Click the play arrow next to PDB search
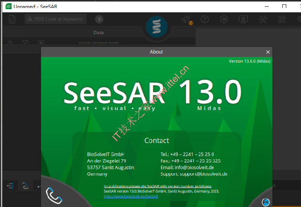This screenshot has width=301, height=207. pyautogui.click(x=99, y=19)
